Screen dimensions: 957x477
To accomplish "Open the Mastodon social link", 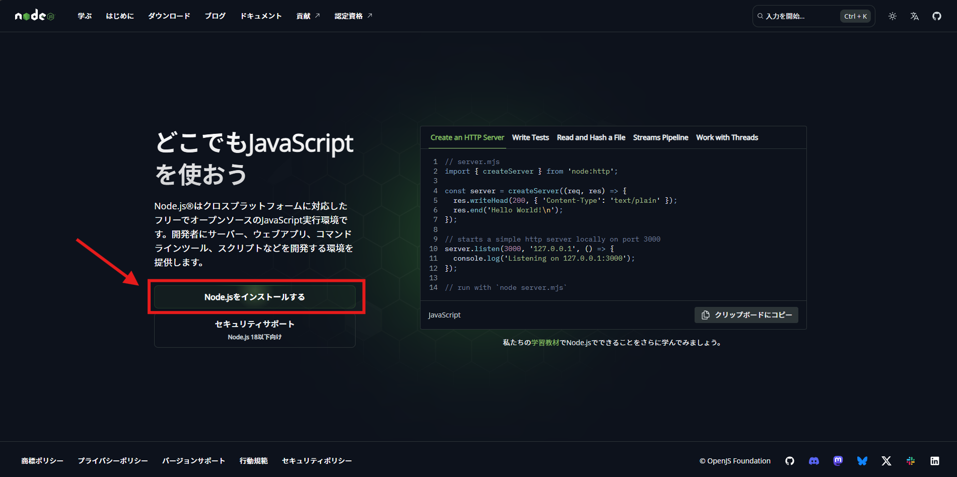I will pos(838,460).
